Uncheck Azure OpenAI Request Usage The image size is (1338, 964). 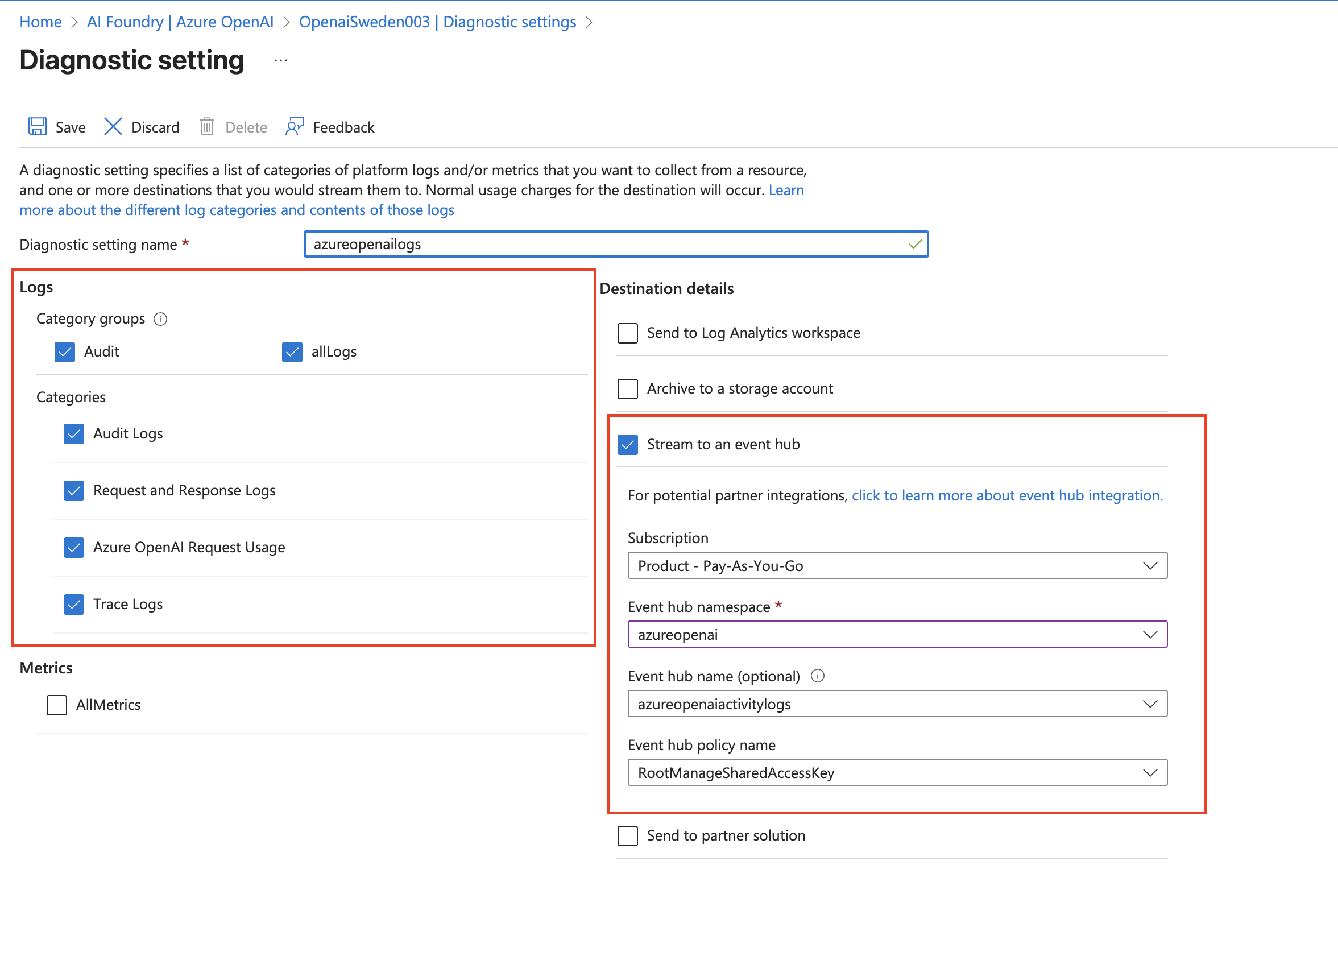coord(73,548)
